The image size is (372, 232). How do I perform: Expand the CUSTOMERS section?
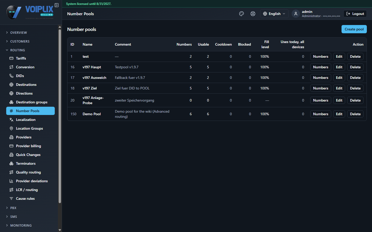click(30, 41)
